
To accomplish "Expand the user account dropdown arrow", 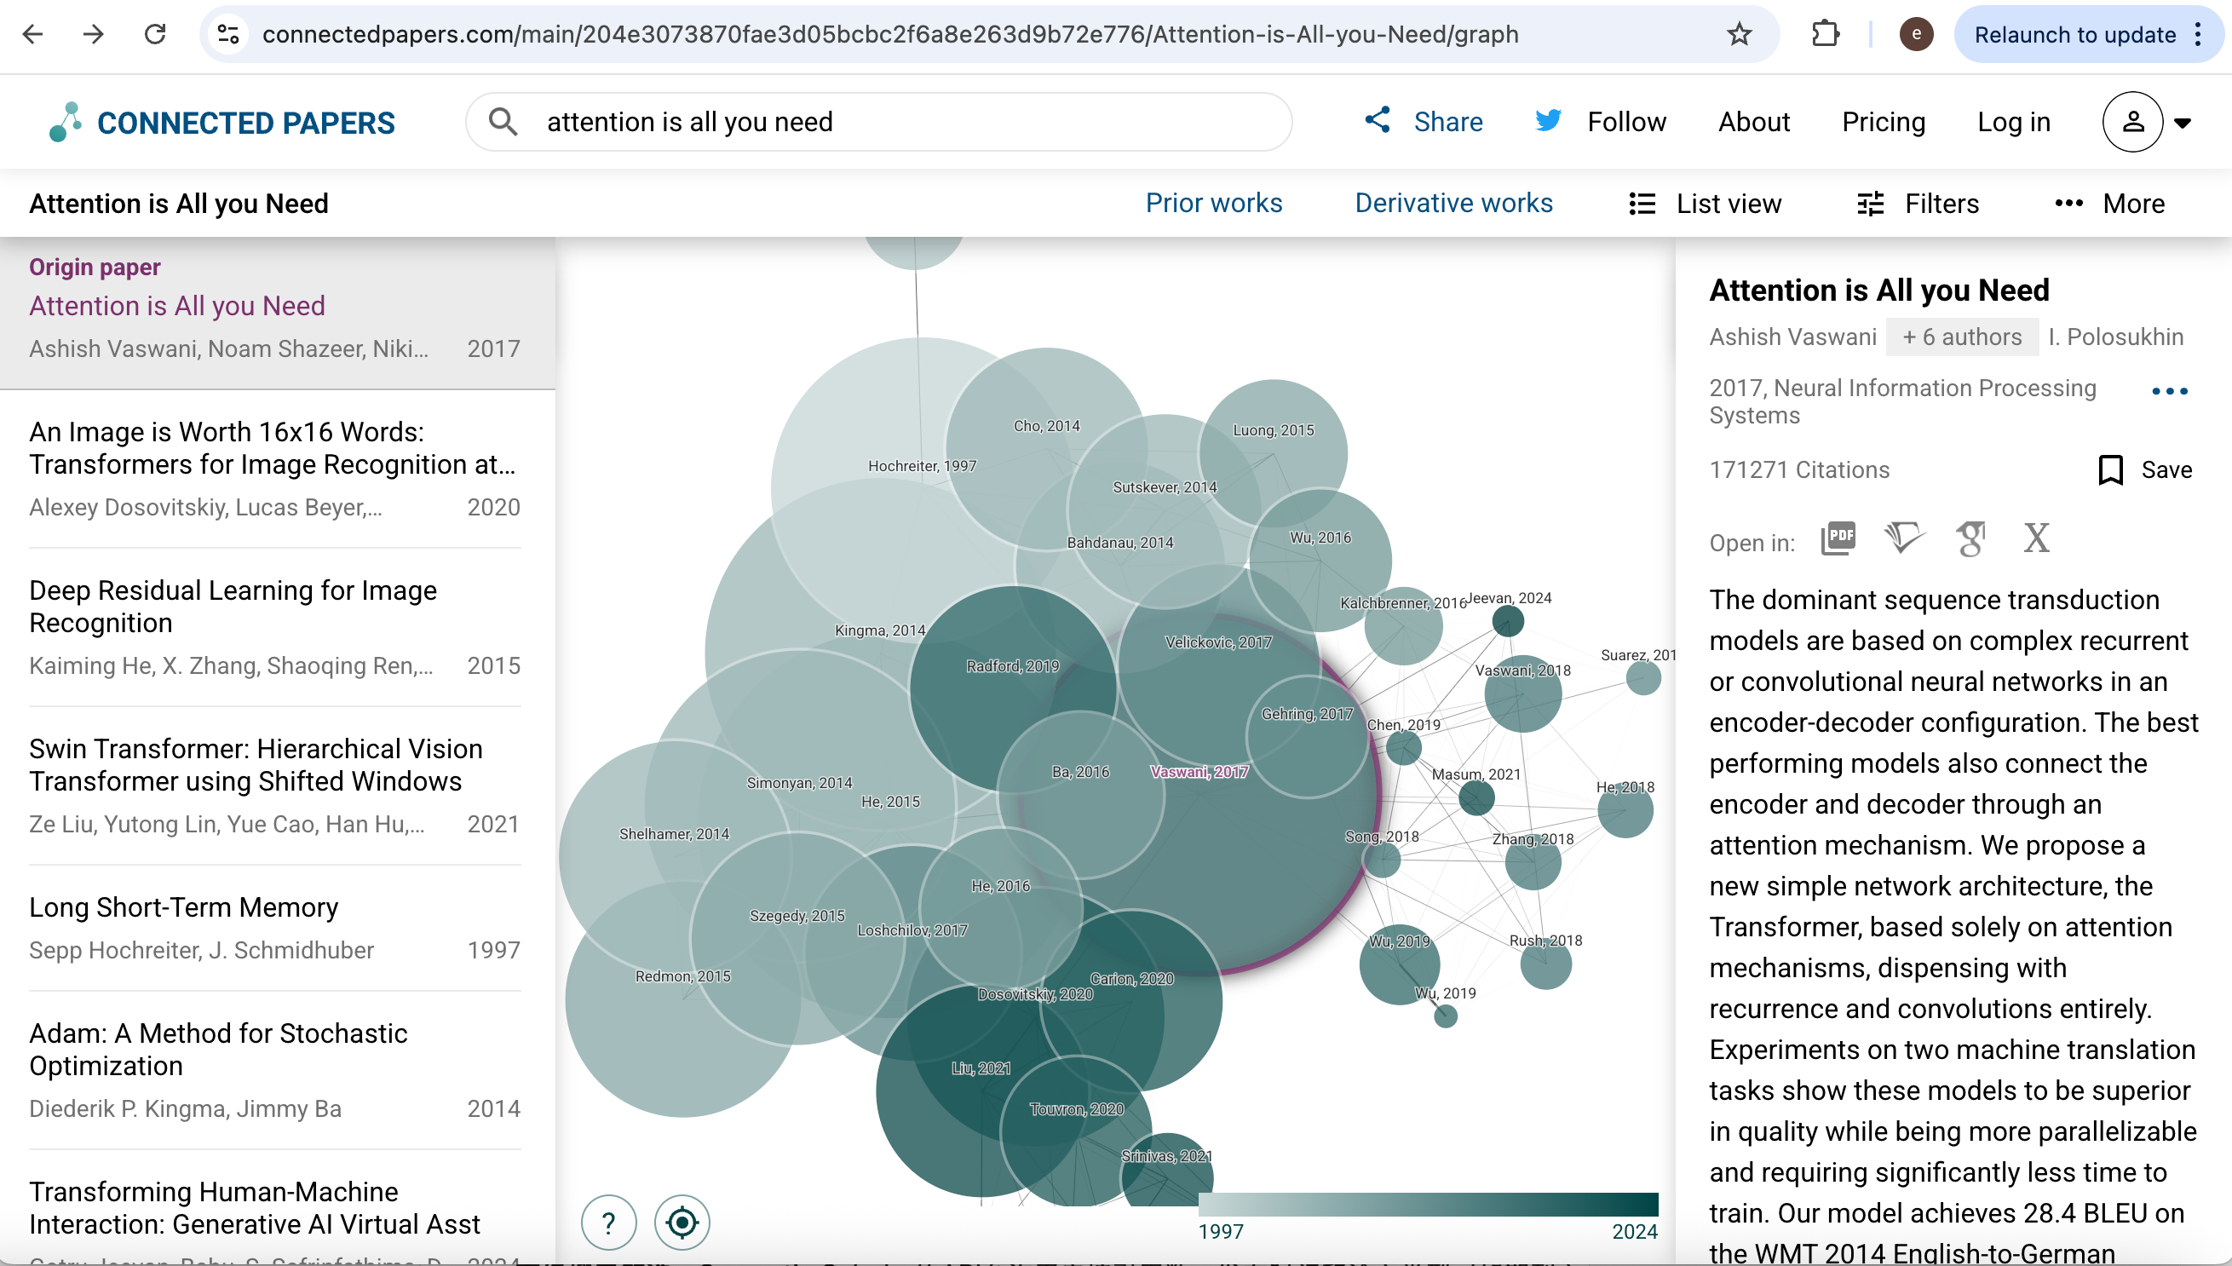I will (2183, 123).
